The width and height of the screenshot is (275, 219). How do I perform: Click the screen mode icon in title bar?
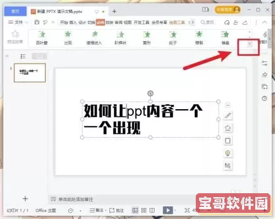pos(206,9)
